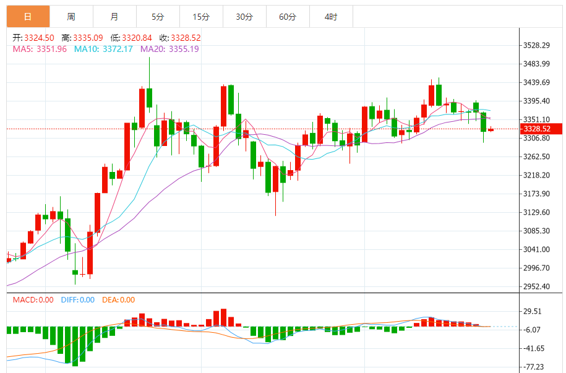566x373 pixels.
Task: Open the 5分 timeframe tab
Action: (158, 17)
